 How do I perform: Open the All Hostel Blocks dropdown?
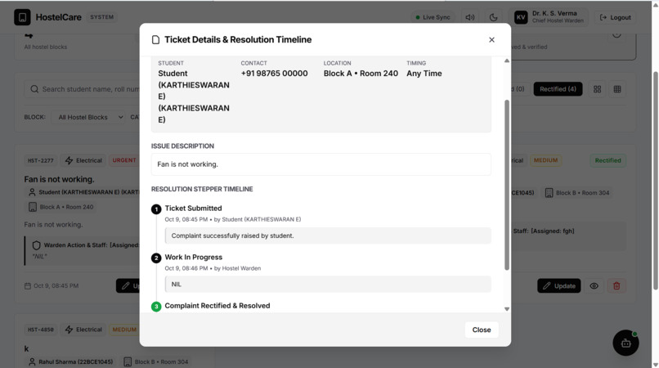pos(88,117)
